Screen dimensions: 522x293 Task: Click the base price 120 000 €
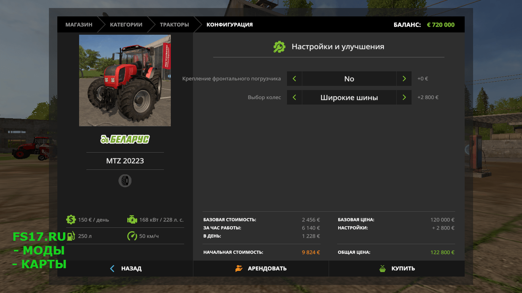[x=442, y=220]
